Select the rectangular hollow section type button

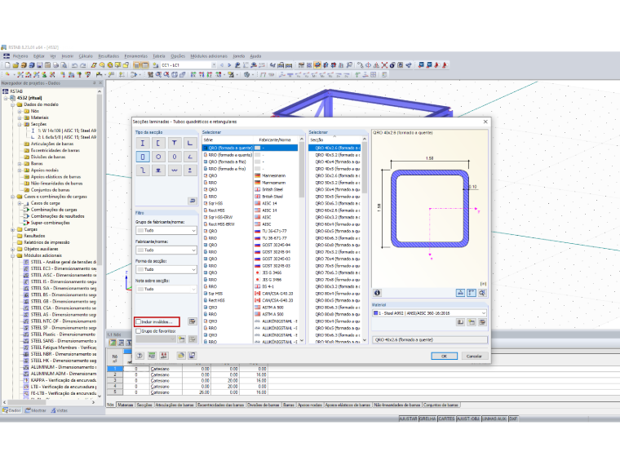[x=142, y=157]
